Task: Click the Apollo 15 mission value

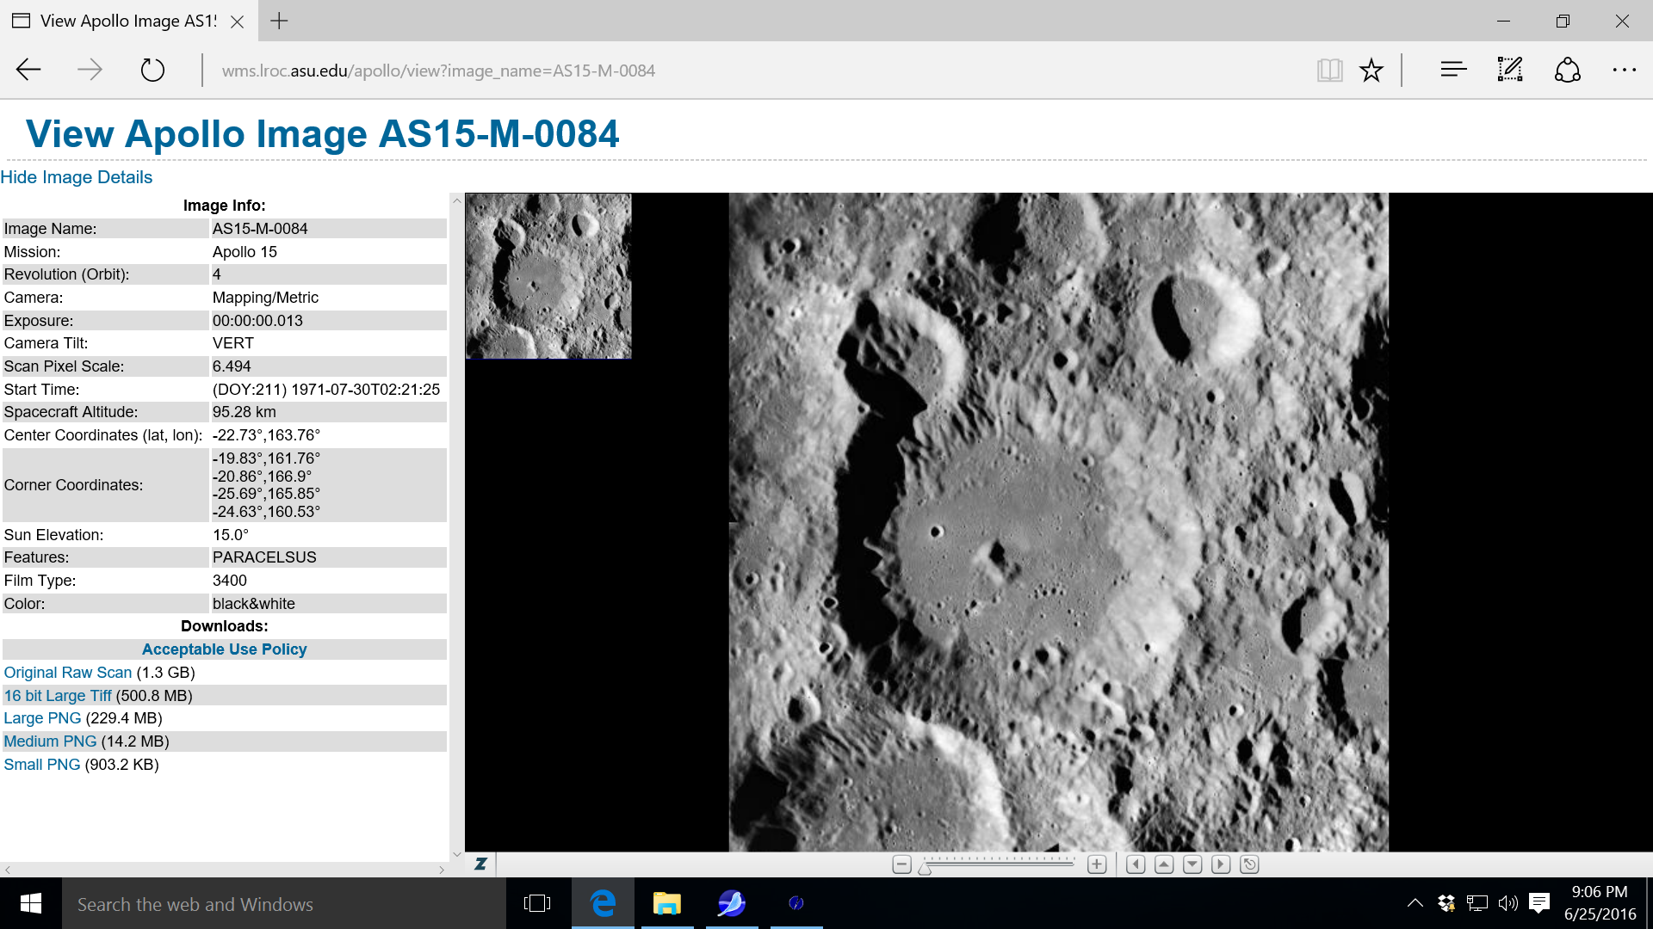Action: coord(245,252)
